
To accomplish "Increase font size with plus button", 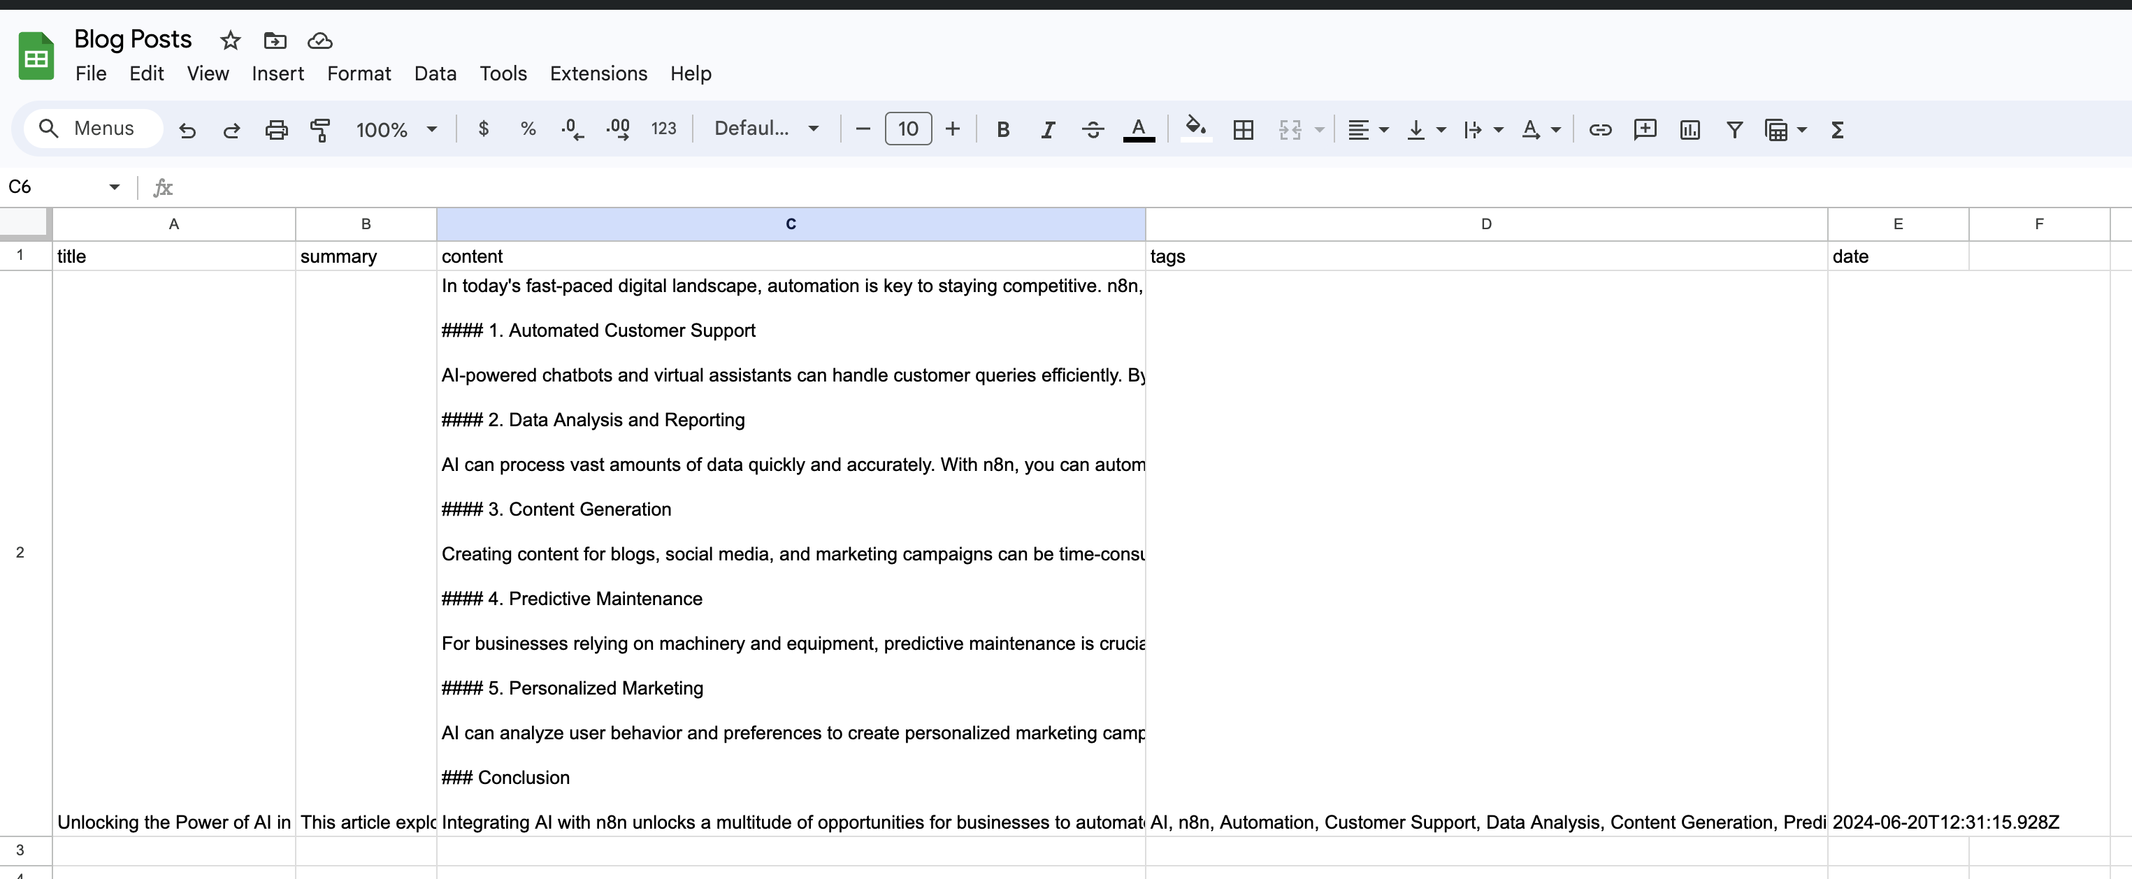I will point(953,129).
